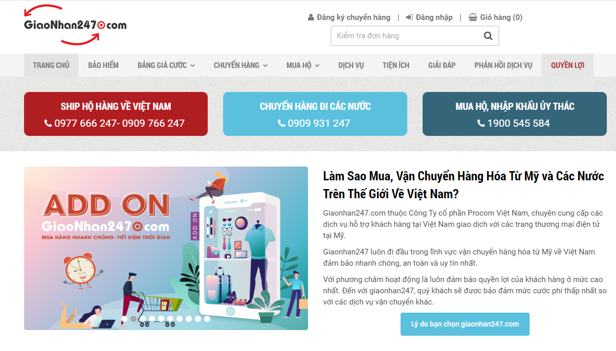Select the first carousel slide dot

(124, 319)
